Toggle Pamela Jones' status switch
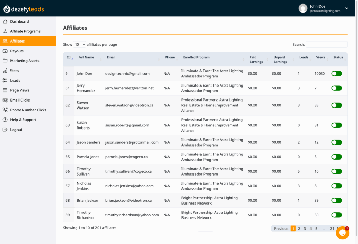Viewport: 358px width, 244px height. click(x=337, y=157)
